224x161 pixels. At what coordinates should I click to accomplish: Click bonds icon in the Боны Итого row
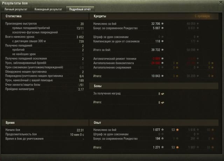tap(163, 103)
